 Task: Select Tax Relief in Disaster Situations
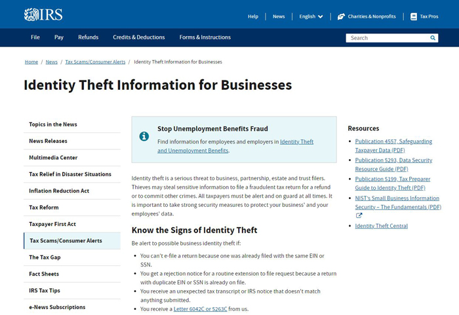72,174
